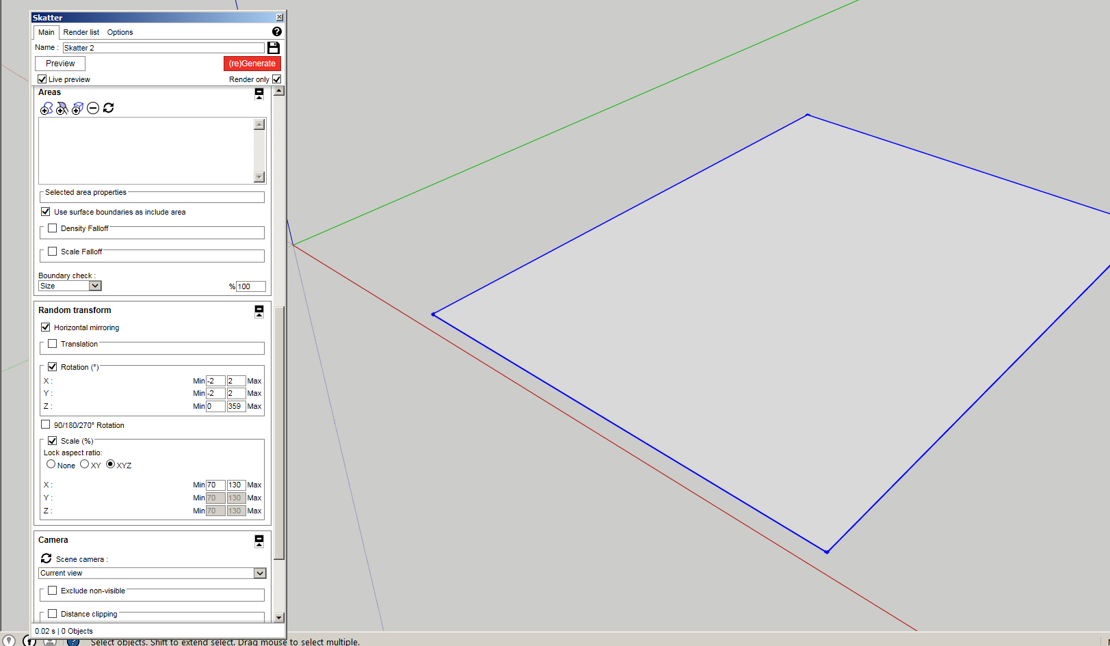The width and height of the screenshot is (1110, 646).
Task: Open SketchUp help icon in status bar
Action: point(73,641)
